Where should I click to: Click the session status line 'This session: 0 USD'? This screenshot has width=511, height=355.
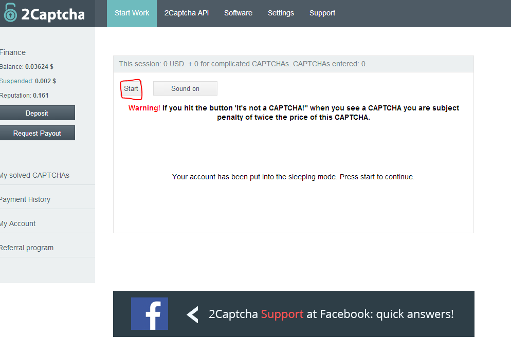point(243,64)
